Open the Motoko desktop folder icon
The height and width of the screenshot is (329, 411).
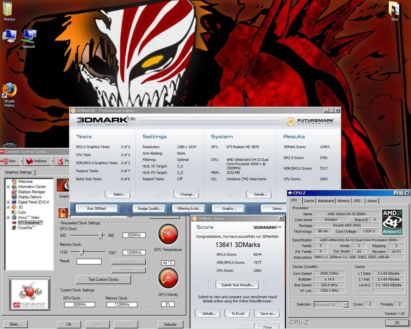click(8, 10)
